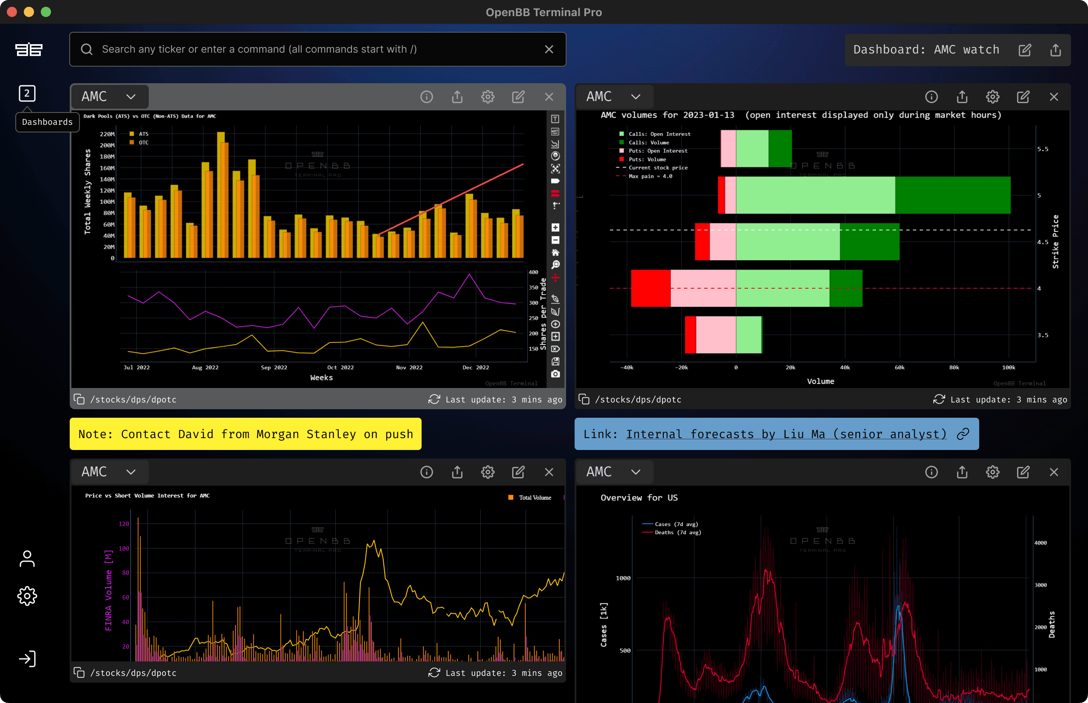Click /stocks/dps/dpotc path under volumes chart
This screenshot has width=1088, height=703.
coord(638,399)
